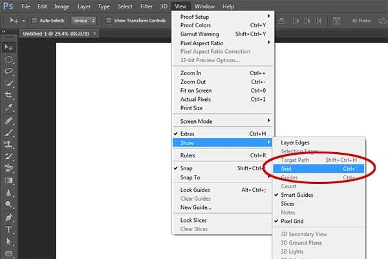Choose Print Size
This screenshot has height=259, width=388.
coord(222,108)
